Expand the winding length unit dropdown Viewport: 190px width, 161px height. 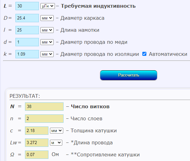click(x=47, y=30)
